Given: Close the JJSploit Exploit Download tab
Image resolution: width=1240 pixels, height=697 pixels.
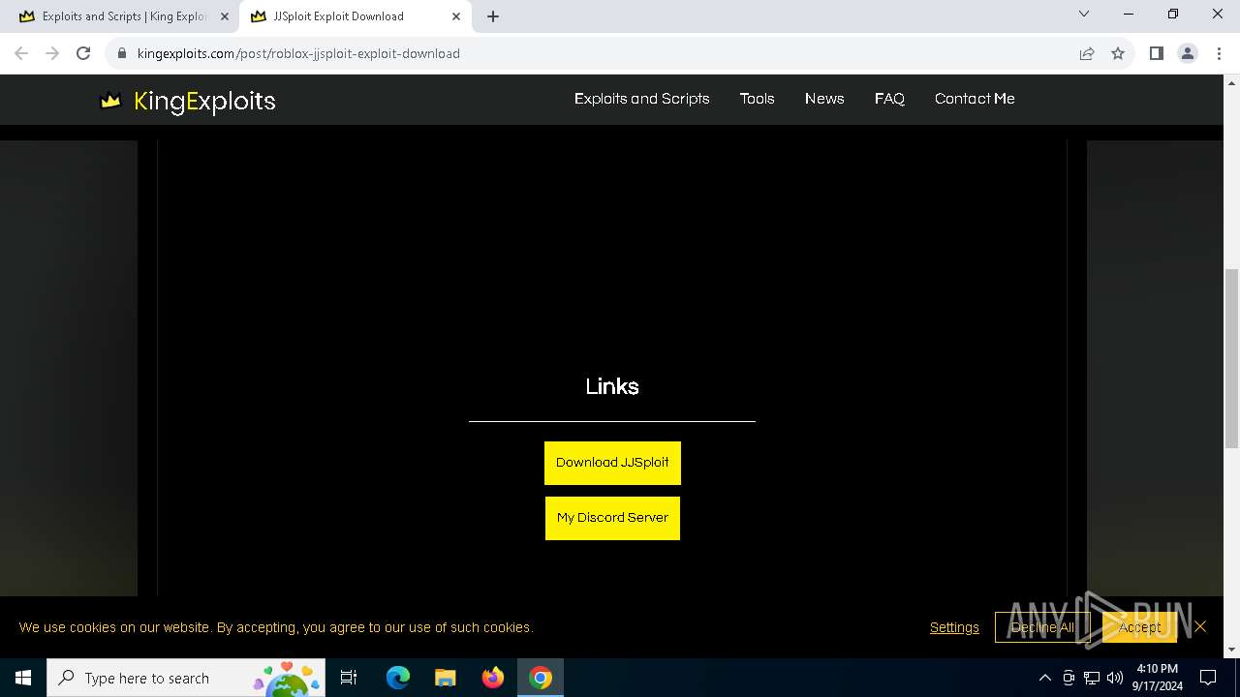Looking at the screenshot, I should 456,16.
